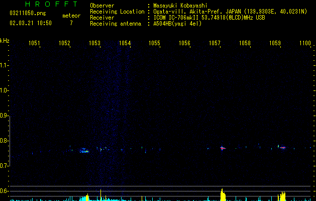Click the meteor echo just before 1053
The image size is (316, 201).
click(x=84, y=151)
